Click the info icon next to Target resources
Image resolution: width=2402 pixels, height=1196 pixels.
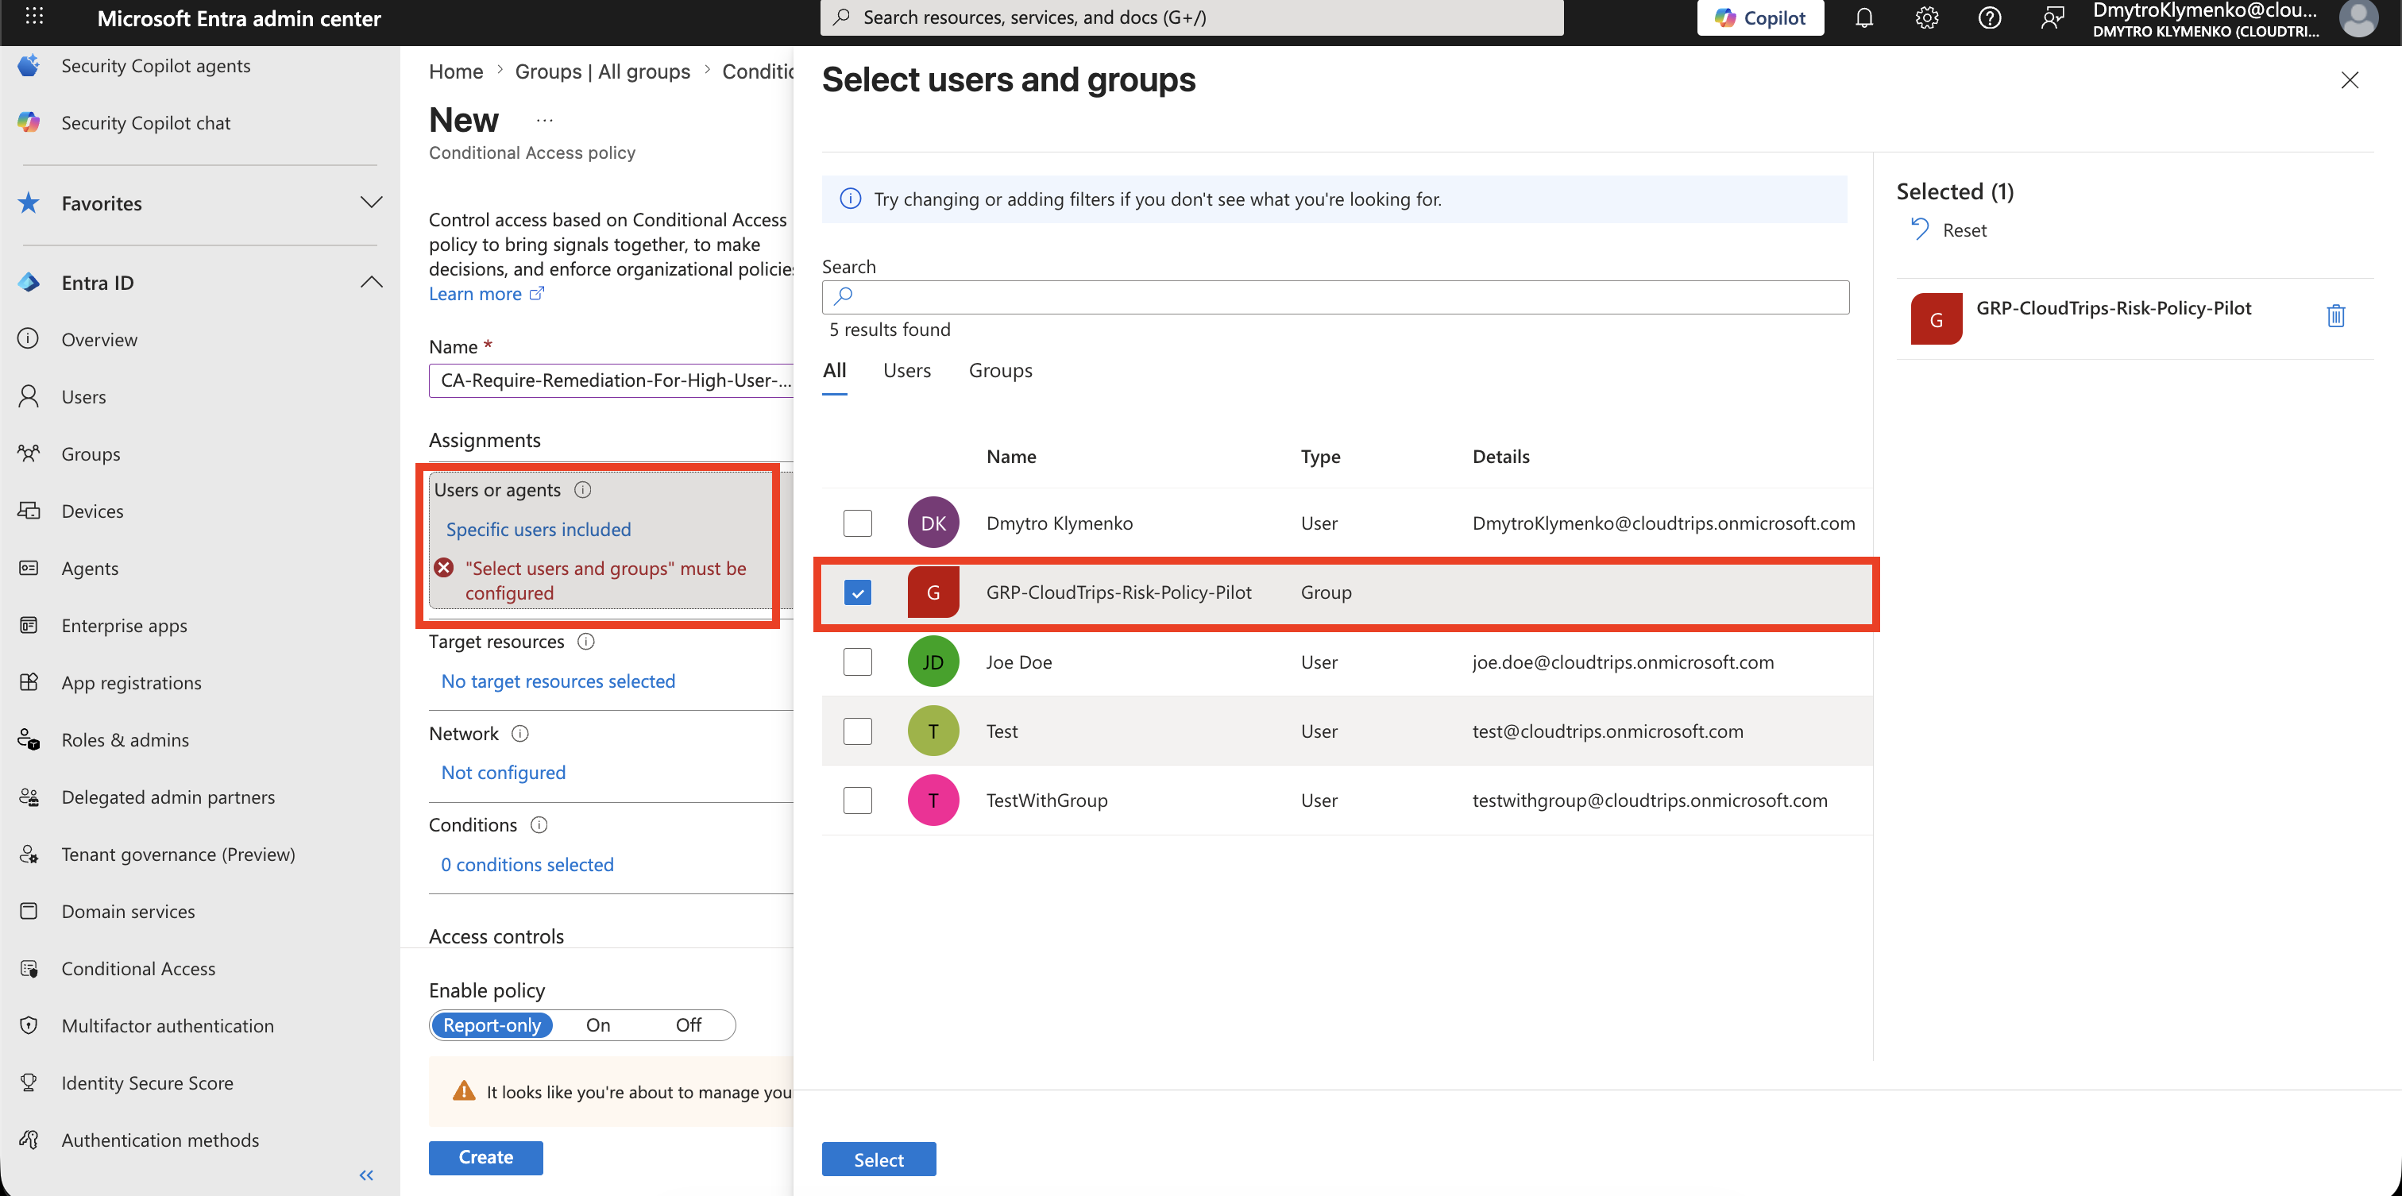[x=585, y=642]
